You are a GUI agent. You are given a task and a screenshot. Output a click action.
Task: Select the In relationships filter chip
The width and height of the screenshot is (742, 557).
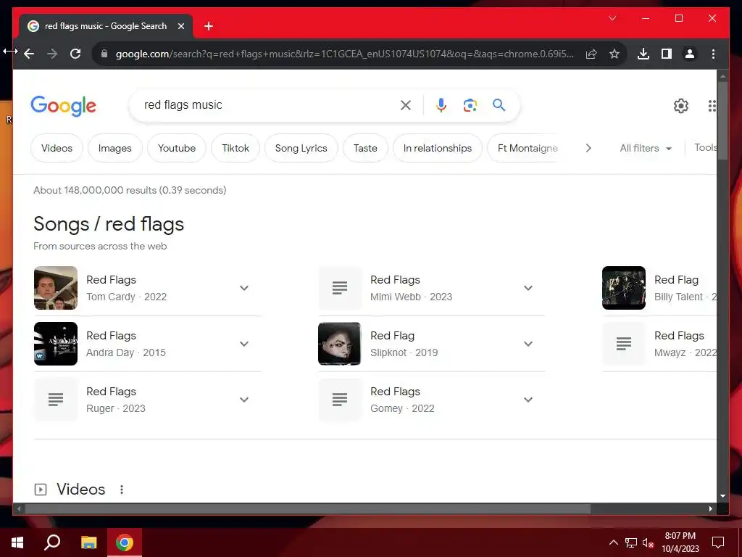[437, 148]
